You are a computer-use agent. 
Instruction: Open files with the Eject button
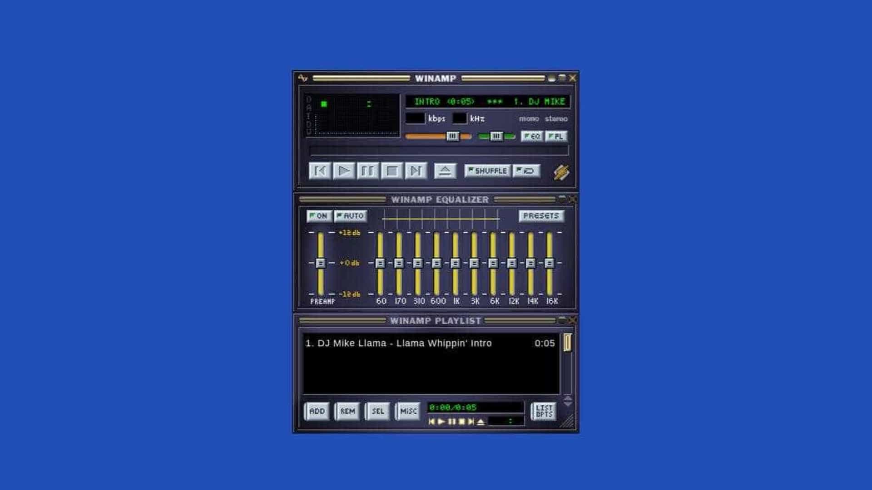click(x=445, y=171)
